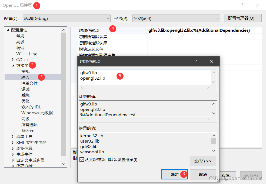Screen dimensions: 266x184
Task: Click the right arrow of 计算的值 horizontal scrollbar
Action: (x=208, y=119)
